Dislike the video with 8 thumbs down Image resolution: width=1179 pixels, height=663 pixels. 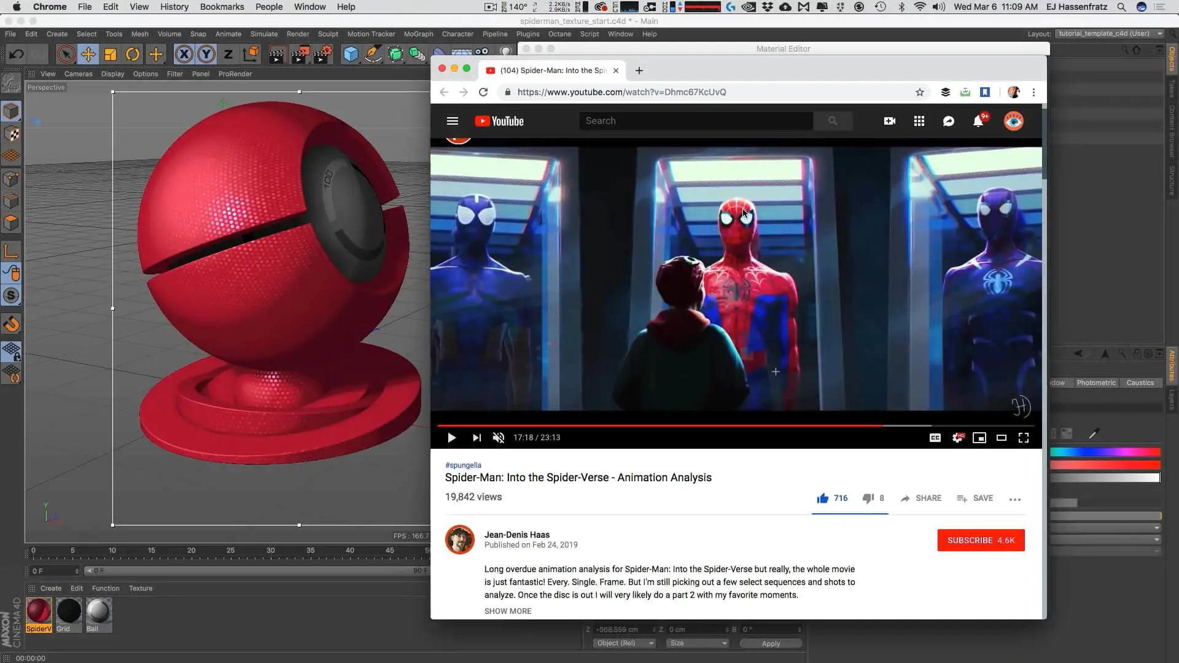(x=873, y=498)
